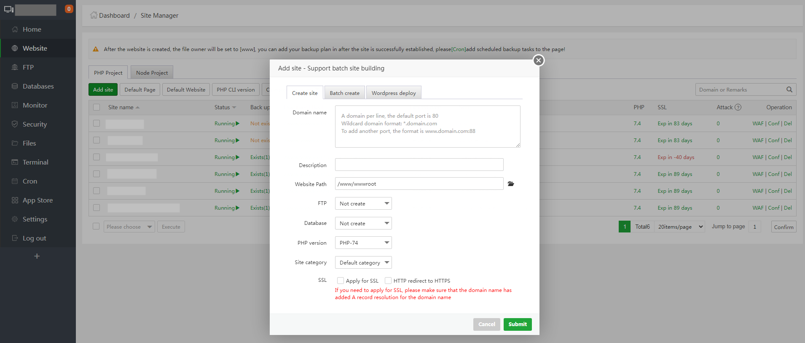The width and height of the screenshot is (805, 343).
Task: Click the Monitor sidebar icon
Action: pyautogui.click(x=15, y=105)
